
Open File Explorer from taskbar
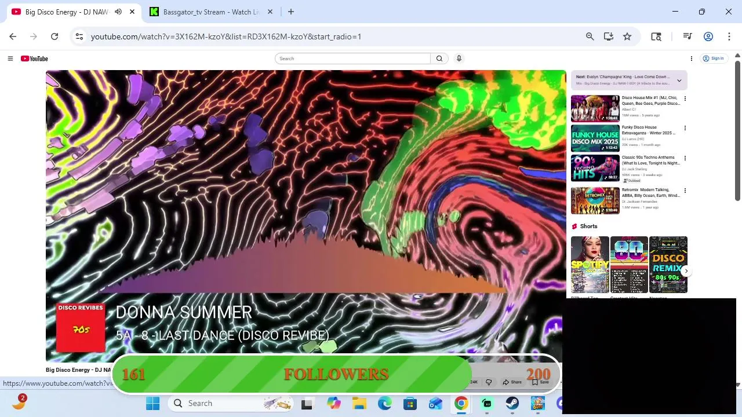tap(359, 403)
